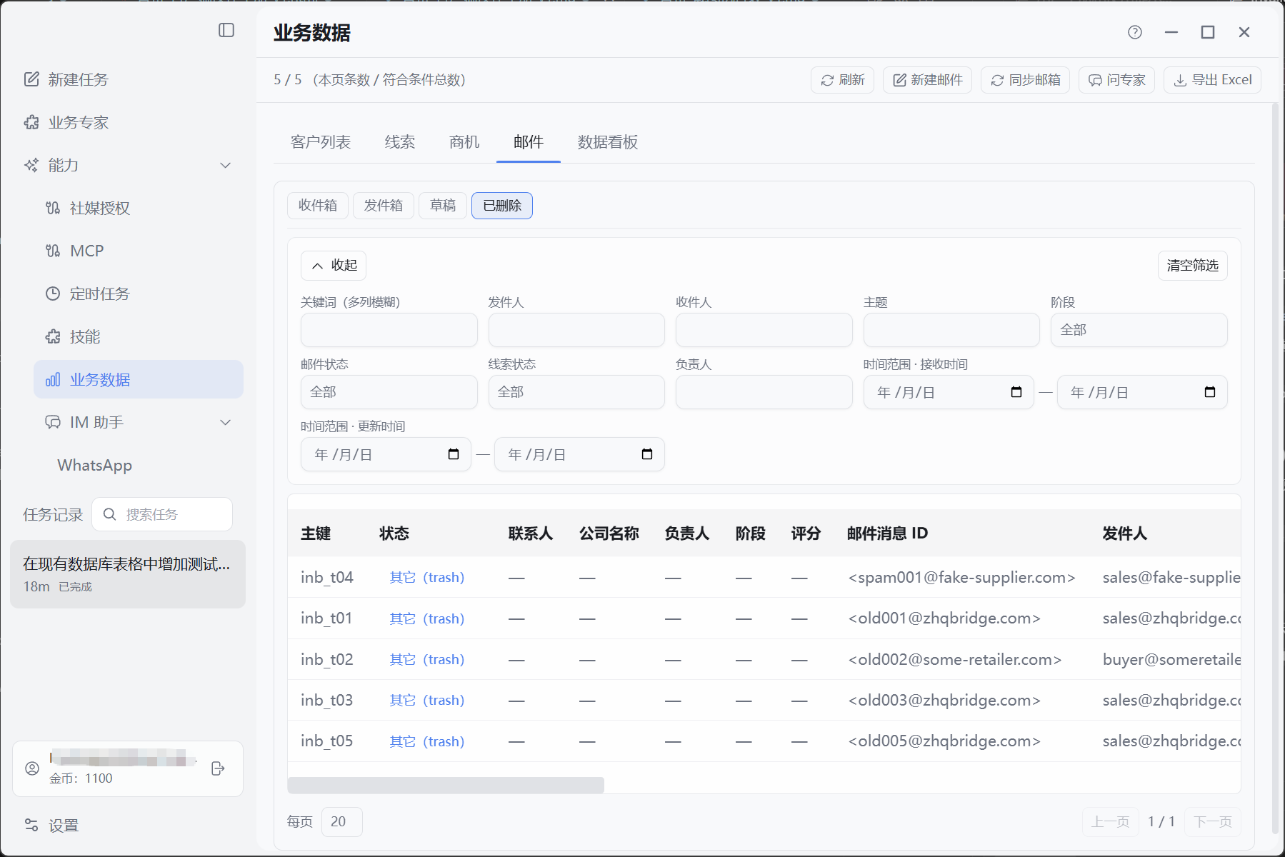
Task: Focus the 发件人 filter input
Action: (576, 330)
